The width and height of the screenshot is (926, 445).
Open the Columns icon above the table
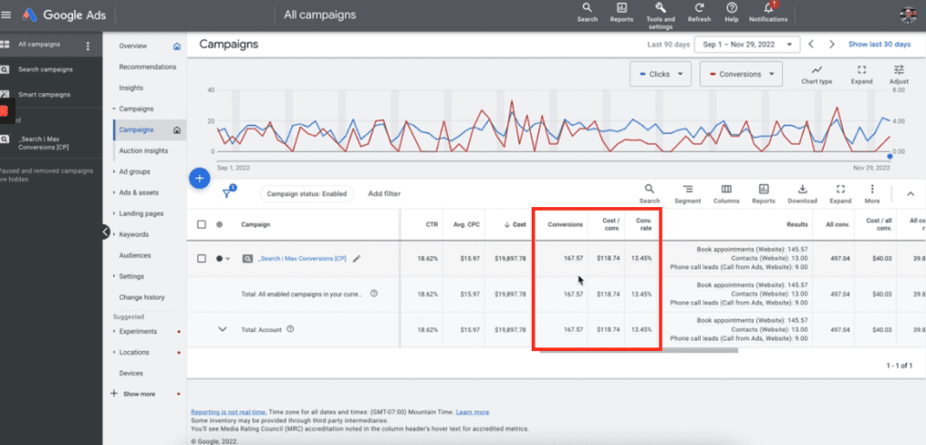[726, 193]
